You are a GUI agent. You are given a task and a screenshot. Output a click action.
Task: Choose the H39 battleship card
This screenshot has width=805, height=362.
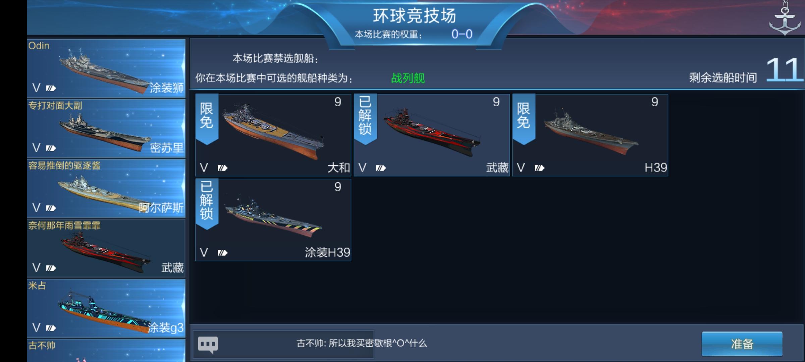coord(590,135)
